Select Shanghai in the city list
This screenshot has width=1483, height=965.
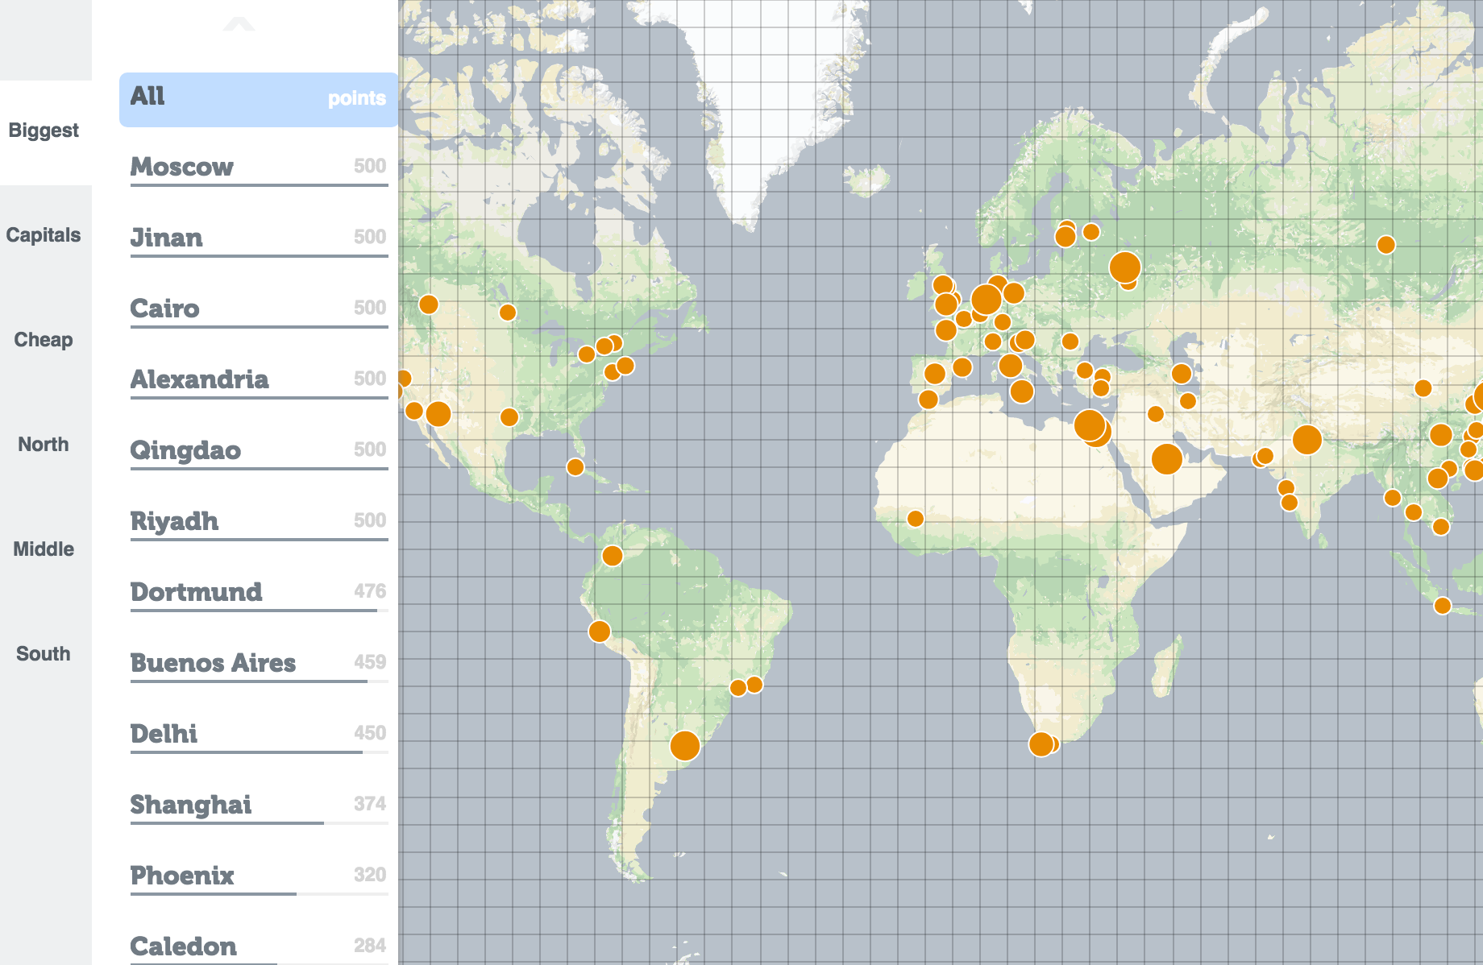[259, 806]
